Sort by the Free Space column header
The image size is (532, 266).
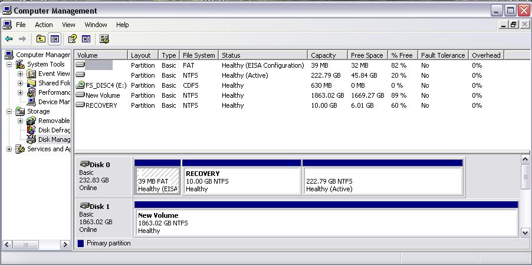click(367, 55)
